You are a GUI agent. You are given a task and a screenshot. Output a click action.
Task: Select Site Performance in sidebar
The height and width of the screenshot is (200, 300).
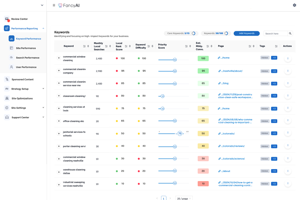click(x=26, y=48)
